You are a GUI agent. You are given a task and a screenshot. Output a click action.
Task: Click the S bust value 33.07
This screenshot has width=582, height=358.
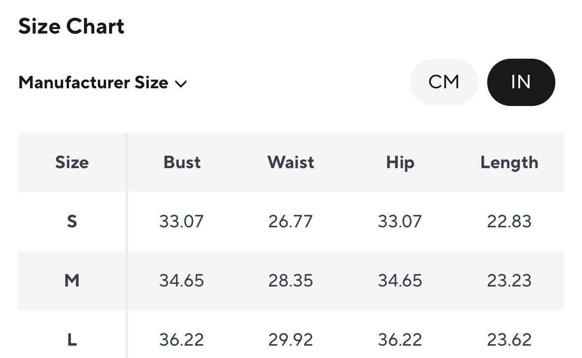pyautogui.click(x=181, y=221)
